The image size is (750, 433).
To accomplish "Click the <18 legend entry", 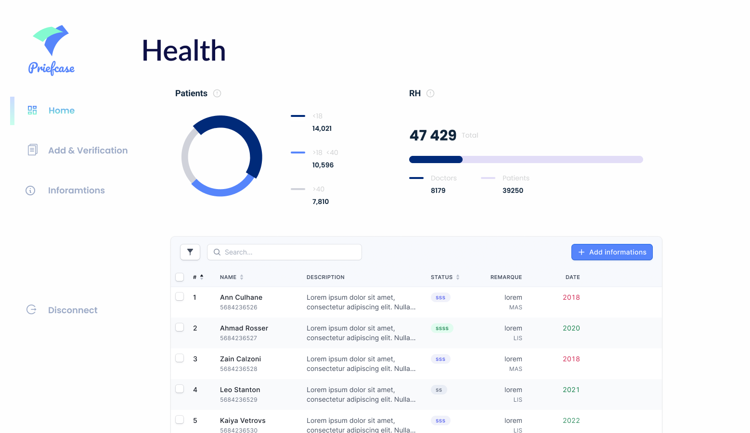I will click(311, 122).
